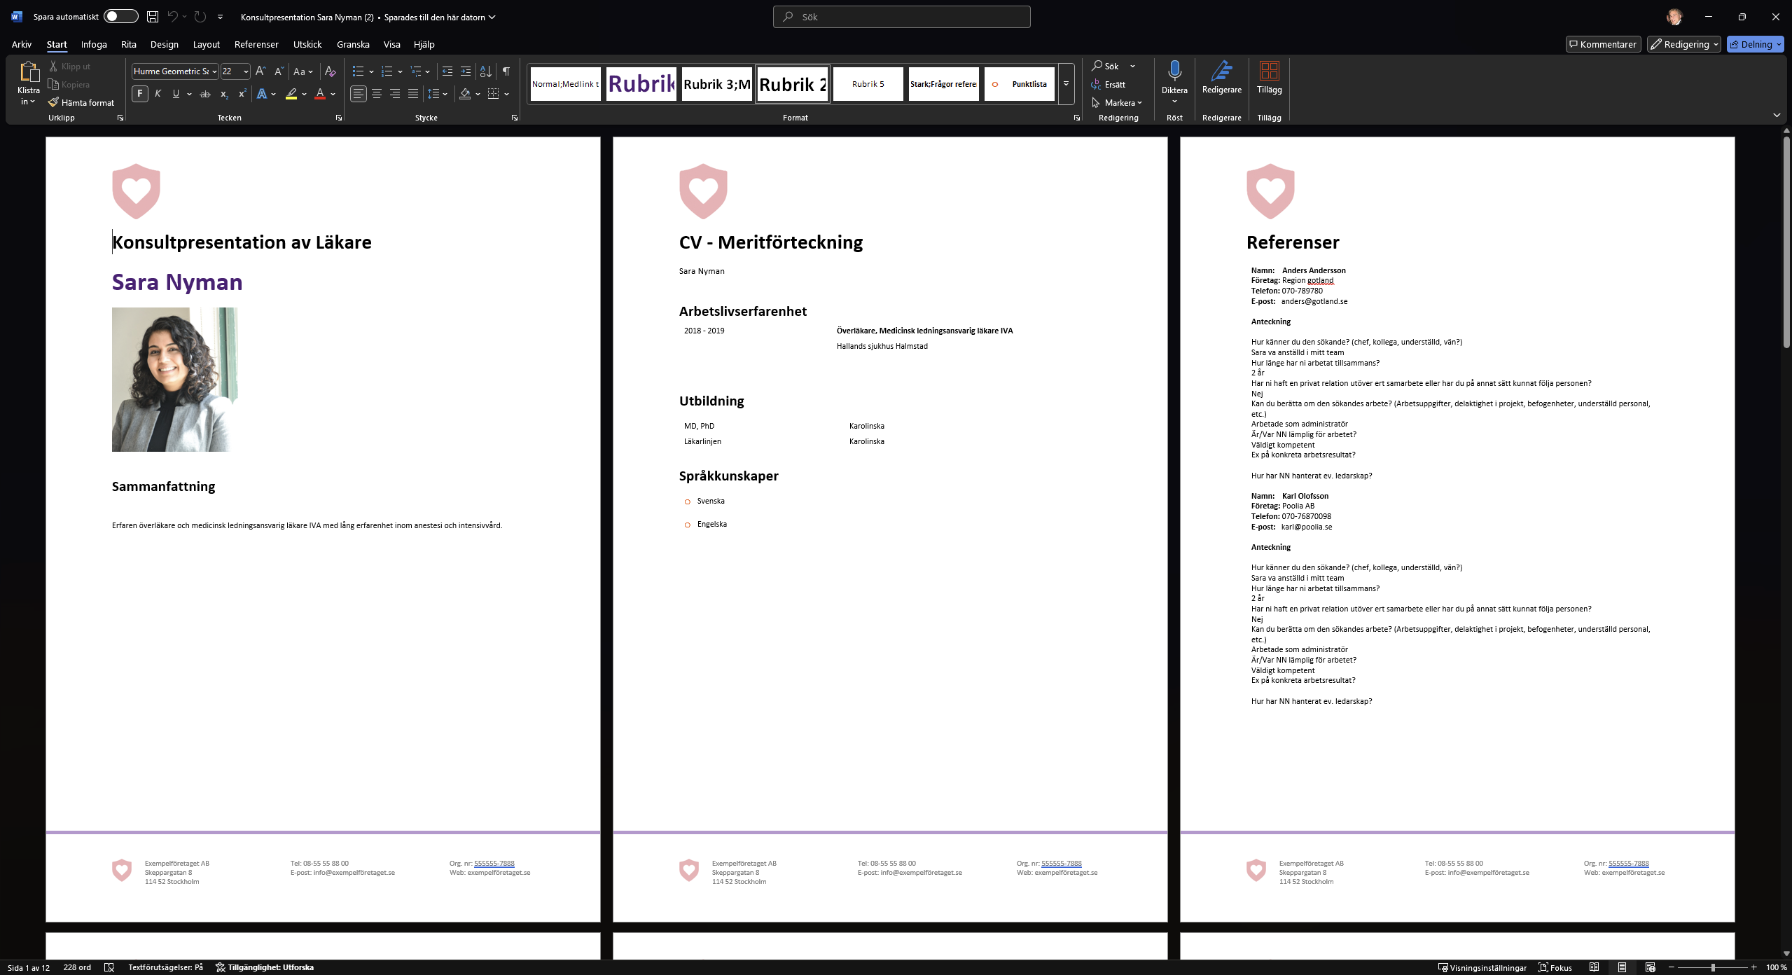1792x975 pixels.
Task: Click in the Sök search field
Action: click(x=901, y=17)
